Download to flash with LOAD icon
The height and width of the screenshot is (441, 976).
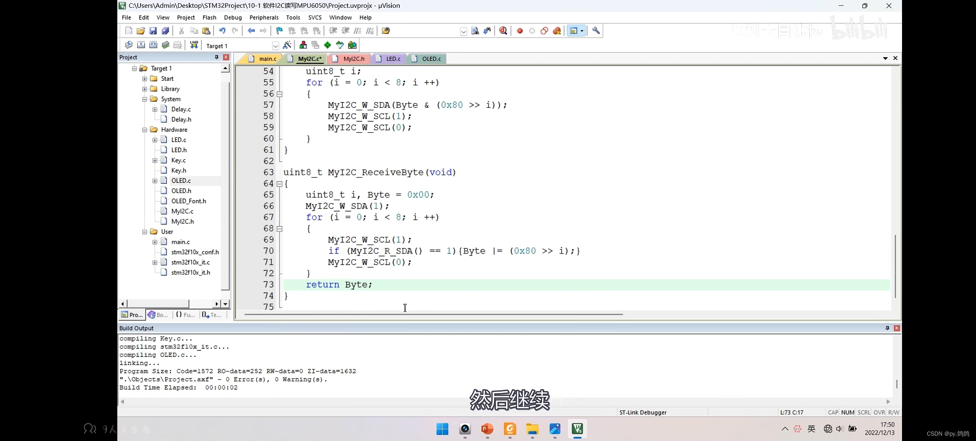click(x=194, y=45)
